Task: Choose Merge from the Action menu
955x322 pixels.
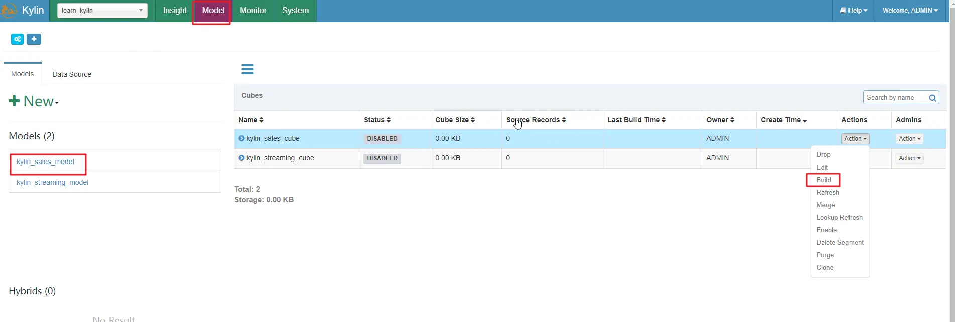Action: pos(826,205)
